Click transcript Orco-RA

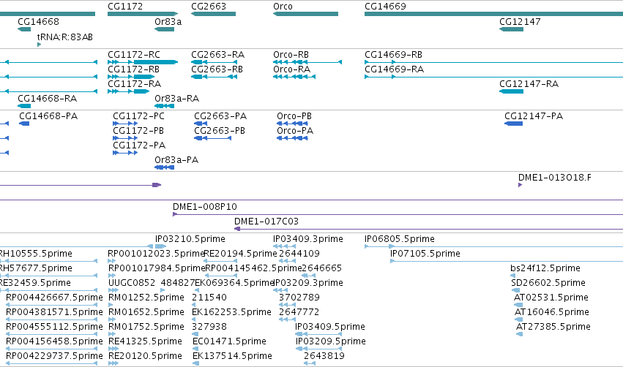click(291, 69)
